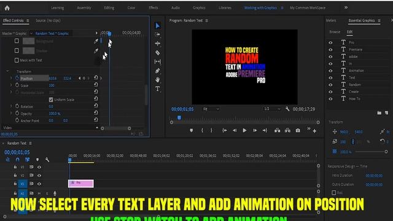The image size is (393, 221).
Task: Click Go to In point
Action: [225, 130]
